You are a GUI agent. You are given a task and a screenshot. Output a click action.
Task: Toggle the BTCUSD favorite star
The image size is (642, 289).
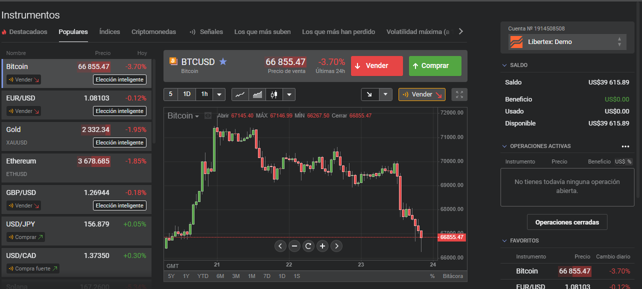[223, 61]
